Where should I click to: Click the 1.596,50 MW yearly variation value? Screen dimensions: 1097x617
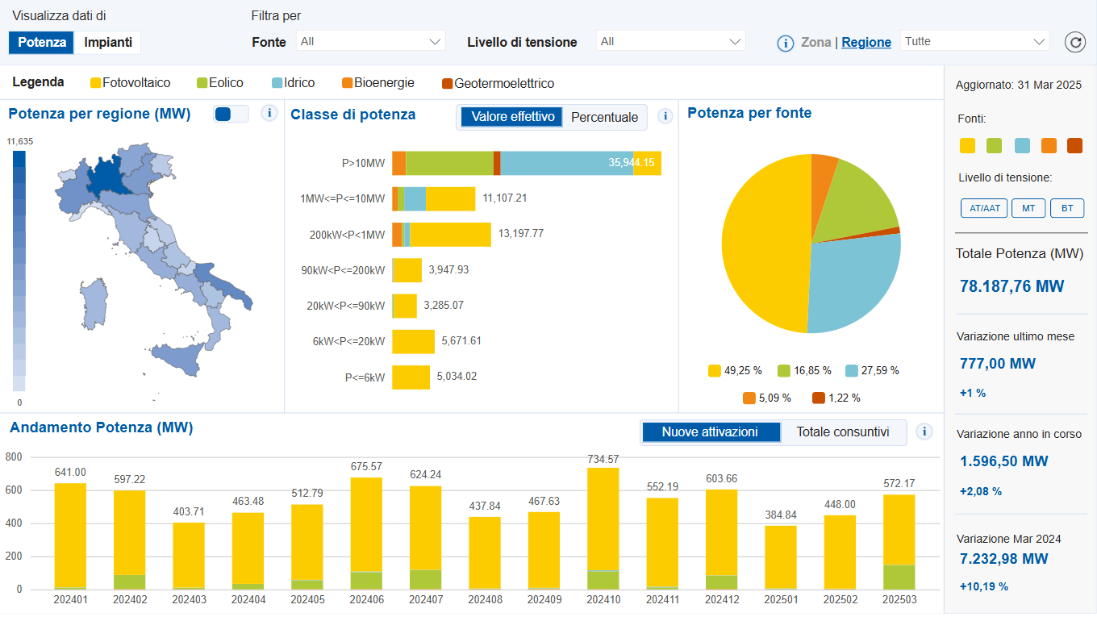pos(1003,461)
